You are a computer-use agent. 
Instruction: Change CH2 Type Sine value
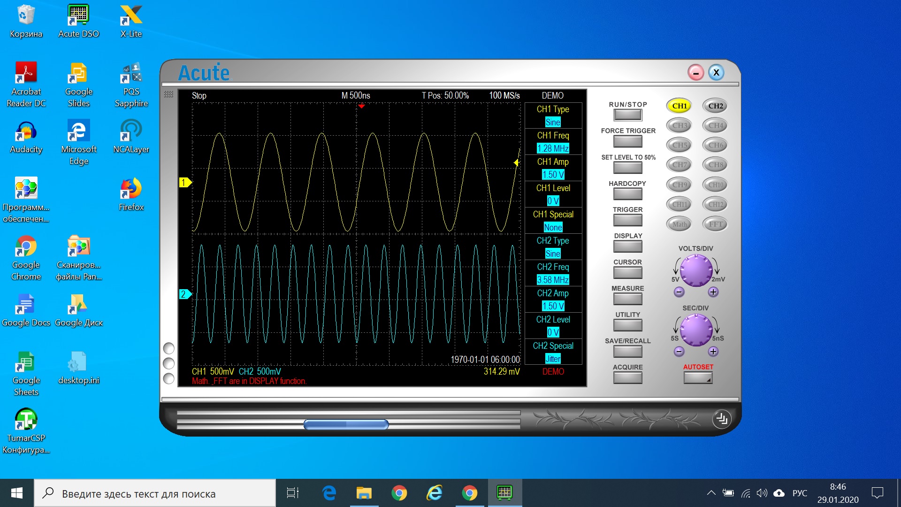coord(553,253)
